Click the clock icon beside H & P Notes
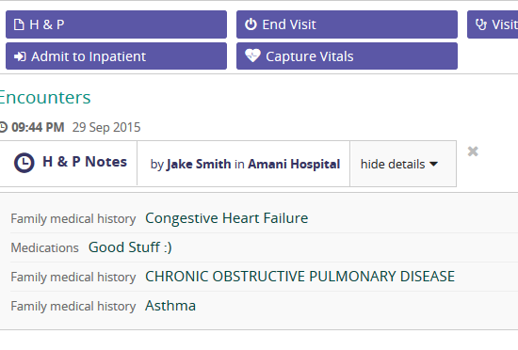 click(x=24, y=163)
